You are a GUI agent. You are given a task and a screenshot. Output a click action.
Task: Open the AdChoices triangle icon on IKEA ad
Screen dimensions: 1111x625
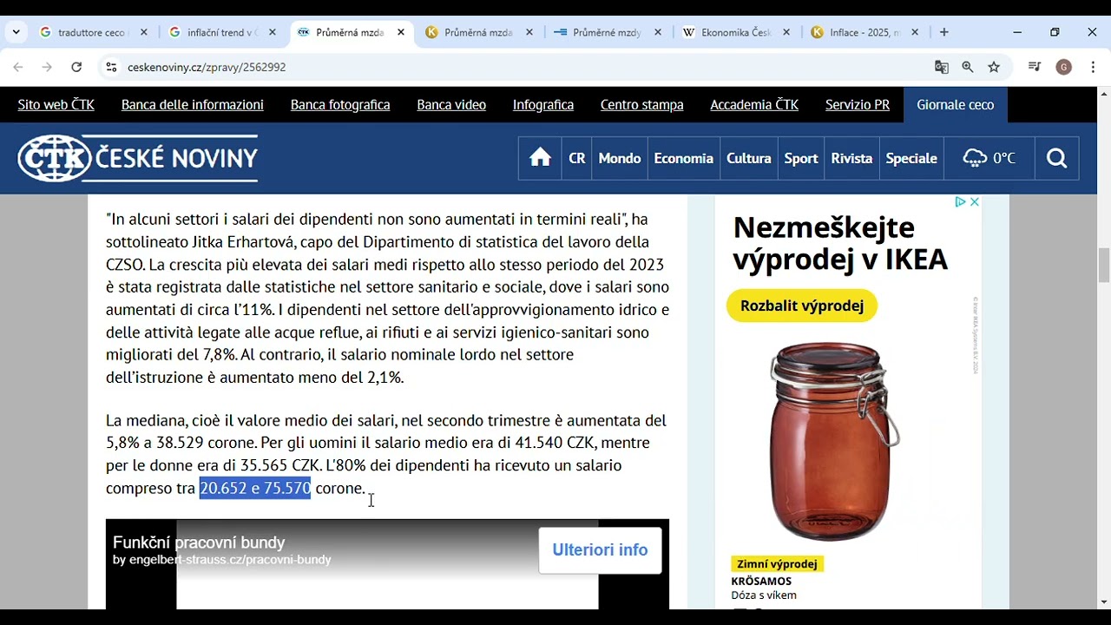[x=960, y=201]
